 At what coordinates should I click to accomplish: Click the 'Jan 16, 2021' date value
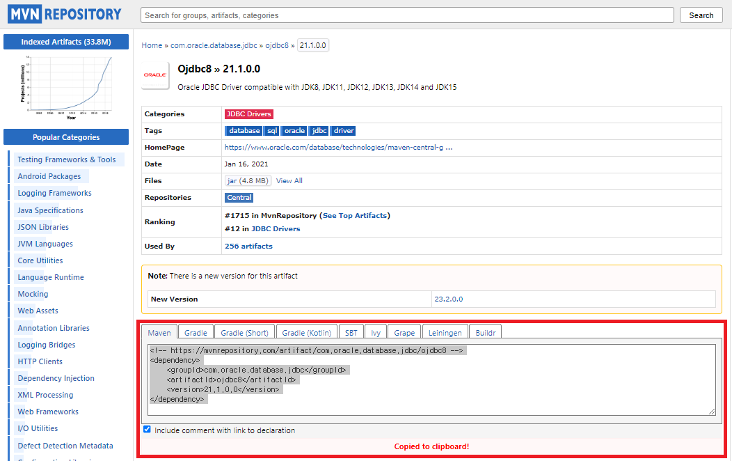pos(246,164)
